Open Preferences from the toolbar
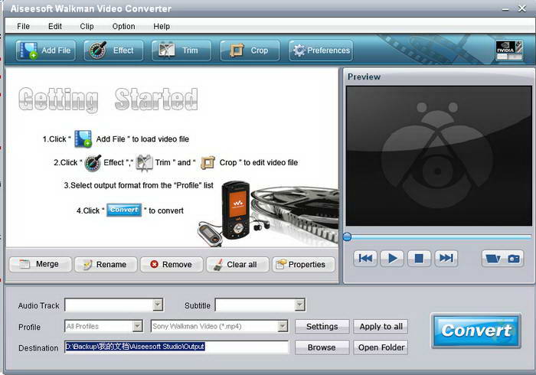The image size is (536, 375). (x=321, y=51)
